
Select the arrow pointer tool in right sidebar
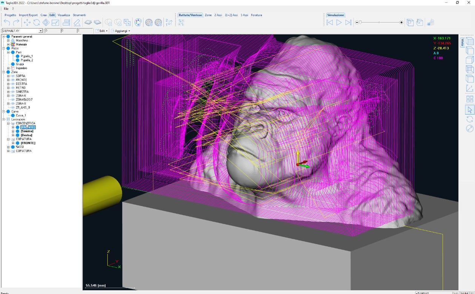(470, 110)
